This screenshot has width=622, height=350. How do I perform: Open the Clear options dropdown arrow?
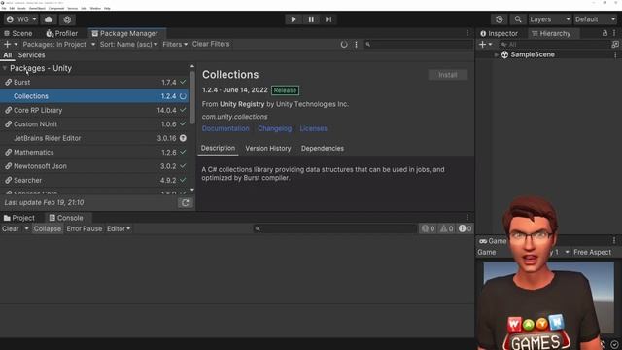coord(26,229)
